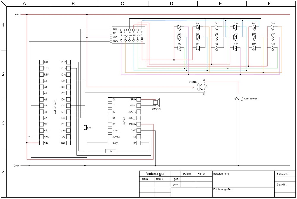Select column header C in drawing frame
Screen dimensions: 297x199
click(123, 4)
